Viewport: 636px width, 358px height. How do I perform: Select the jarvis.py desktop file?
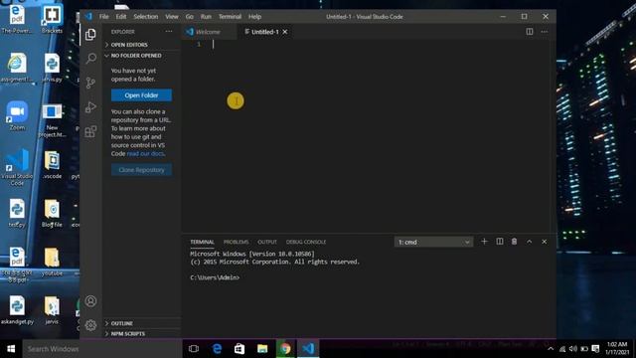[52, 68]
